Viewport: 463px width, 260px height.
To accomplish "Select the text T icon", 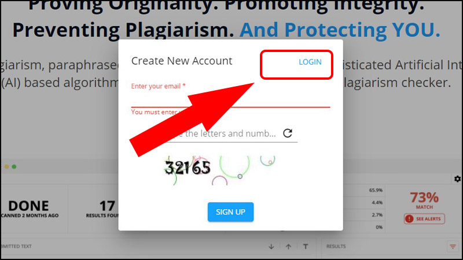I will [306, 247].
